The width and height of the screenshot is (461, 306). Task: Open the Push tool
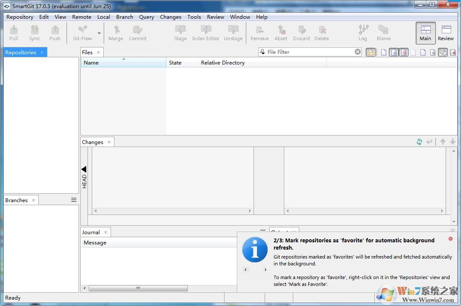(x=55, y=32)
